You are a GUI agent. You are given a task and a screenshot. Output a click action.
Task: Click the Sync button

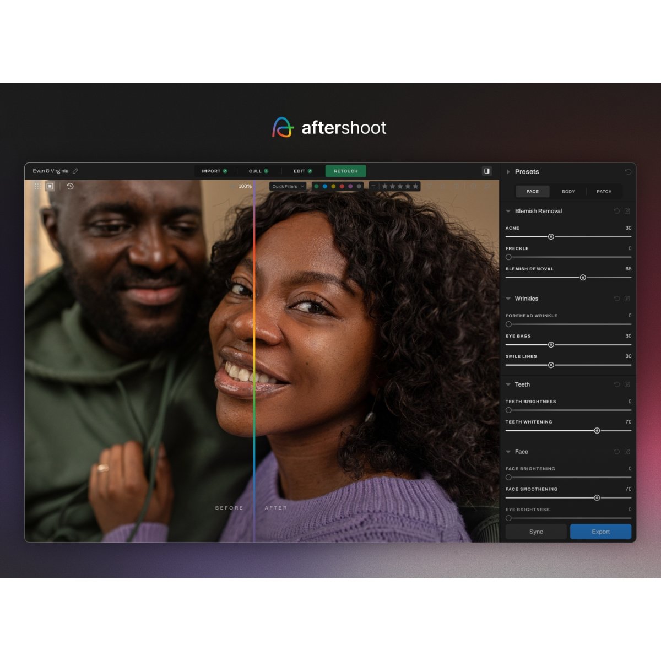point(536,532)
